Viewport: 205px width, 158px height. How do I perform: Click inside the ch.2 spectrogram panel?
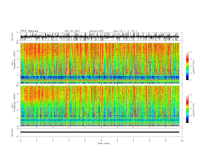[100, 106]
